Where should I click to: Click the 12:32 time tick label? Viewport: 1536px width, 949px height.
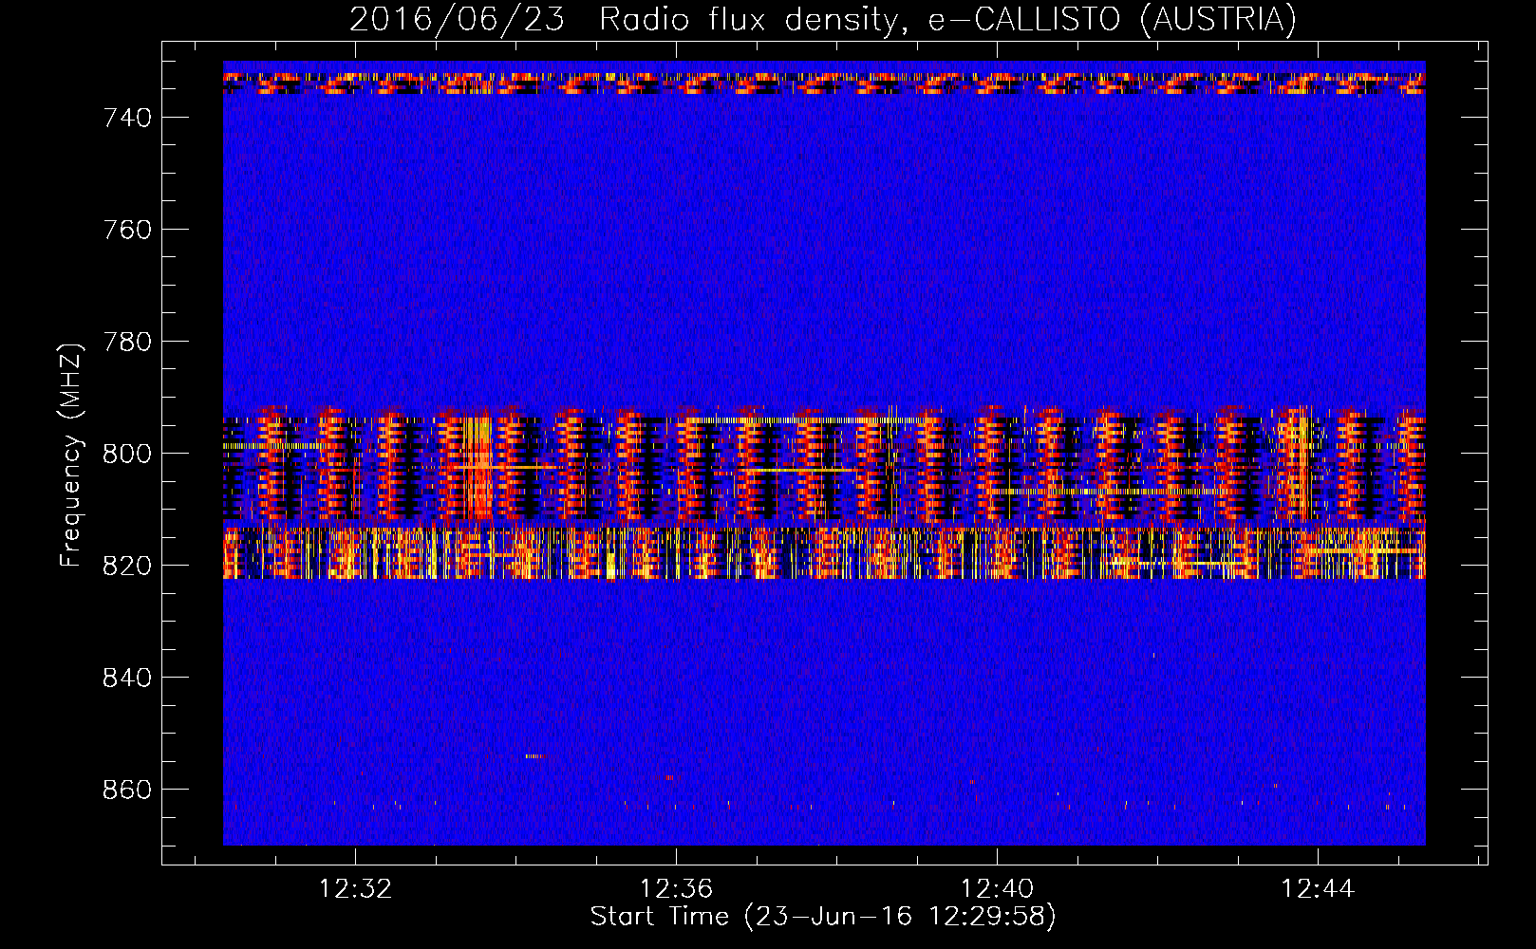point(355,889)
